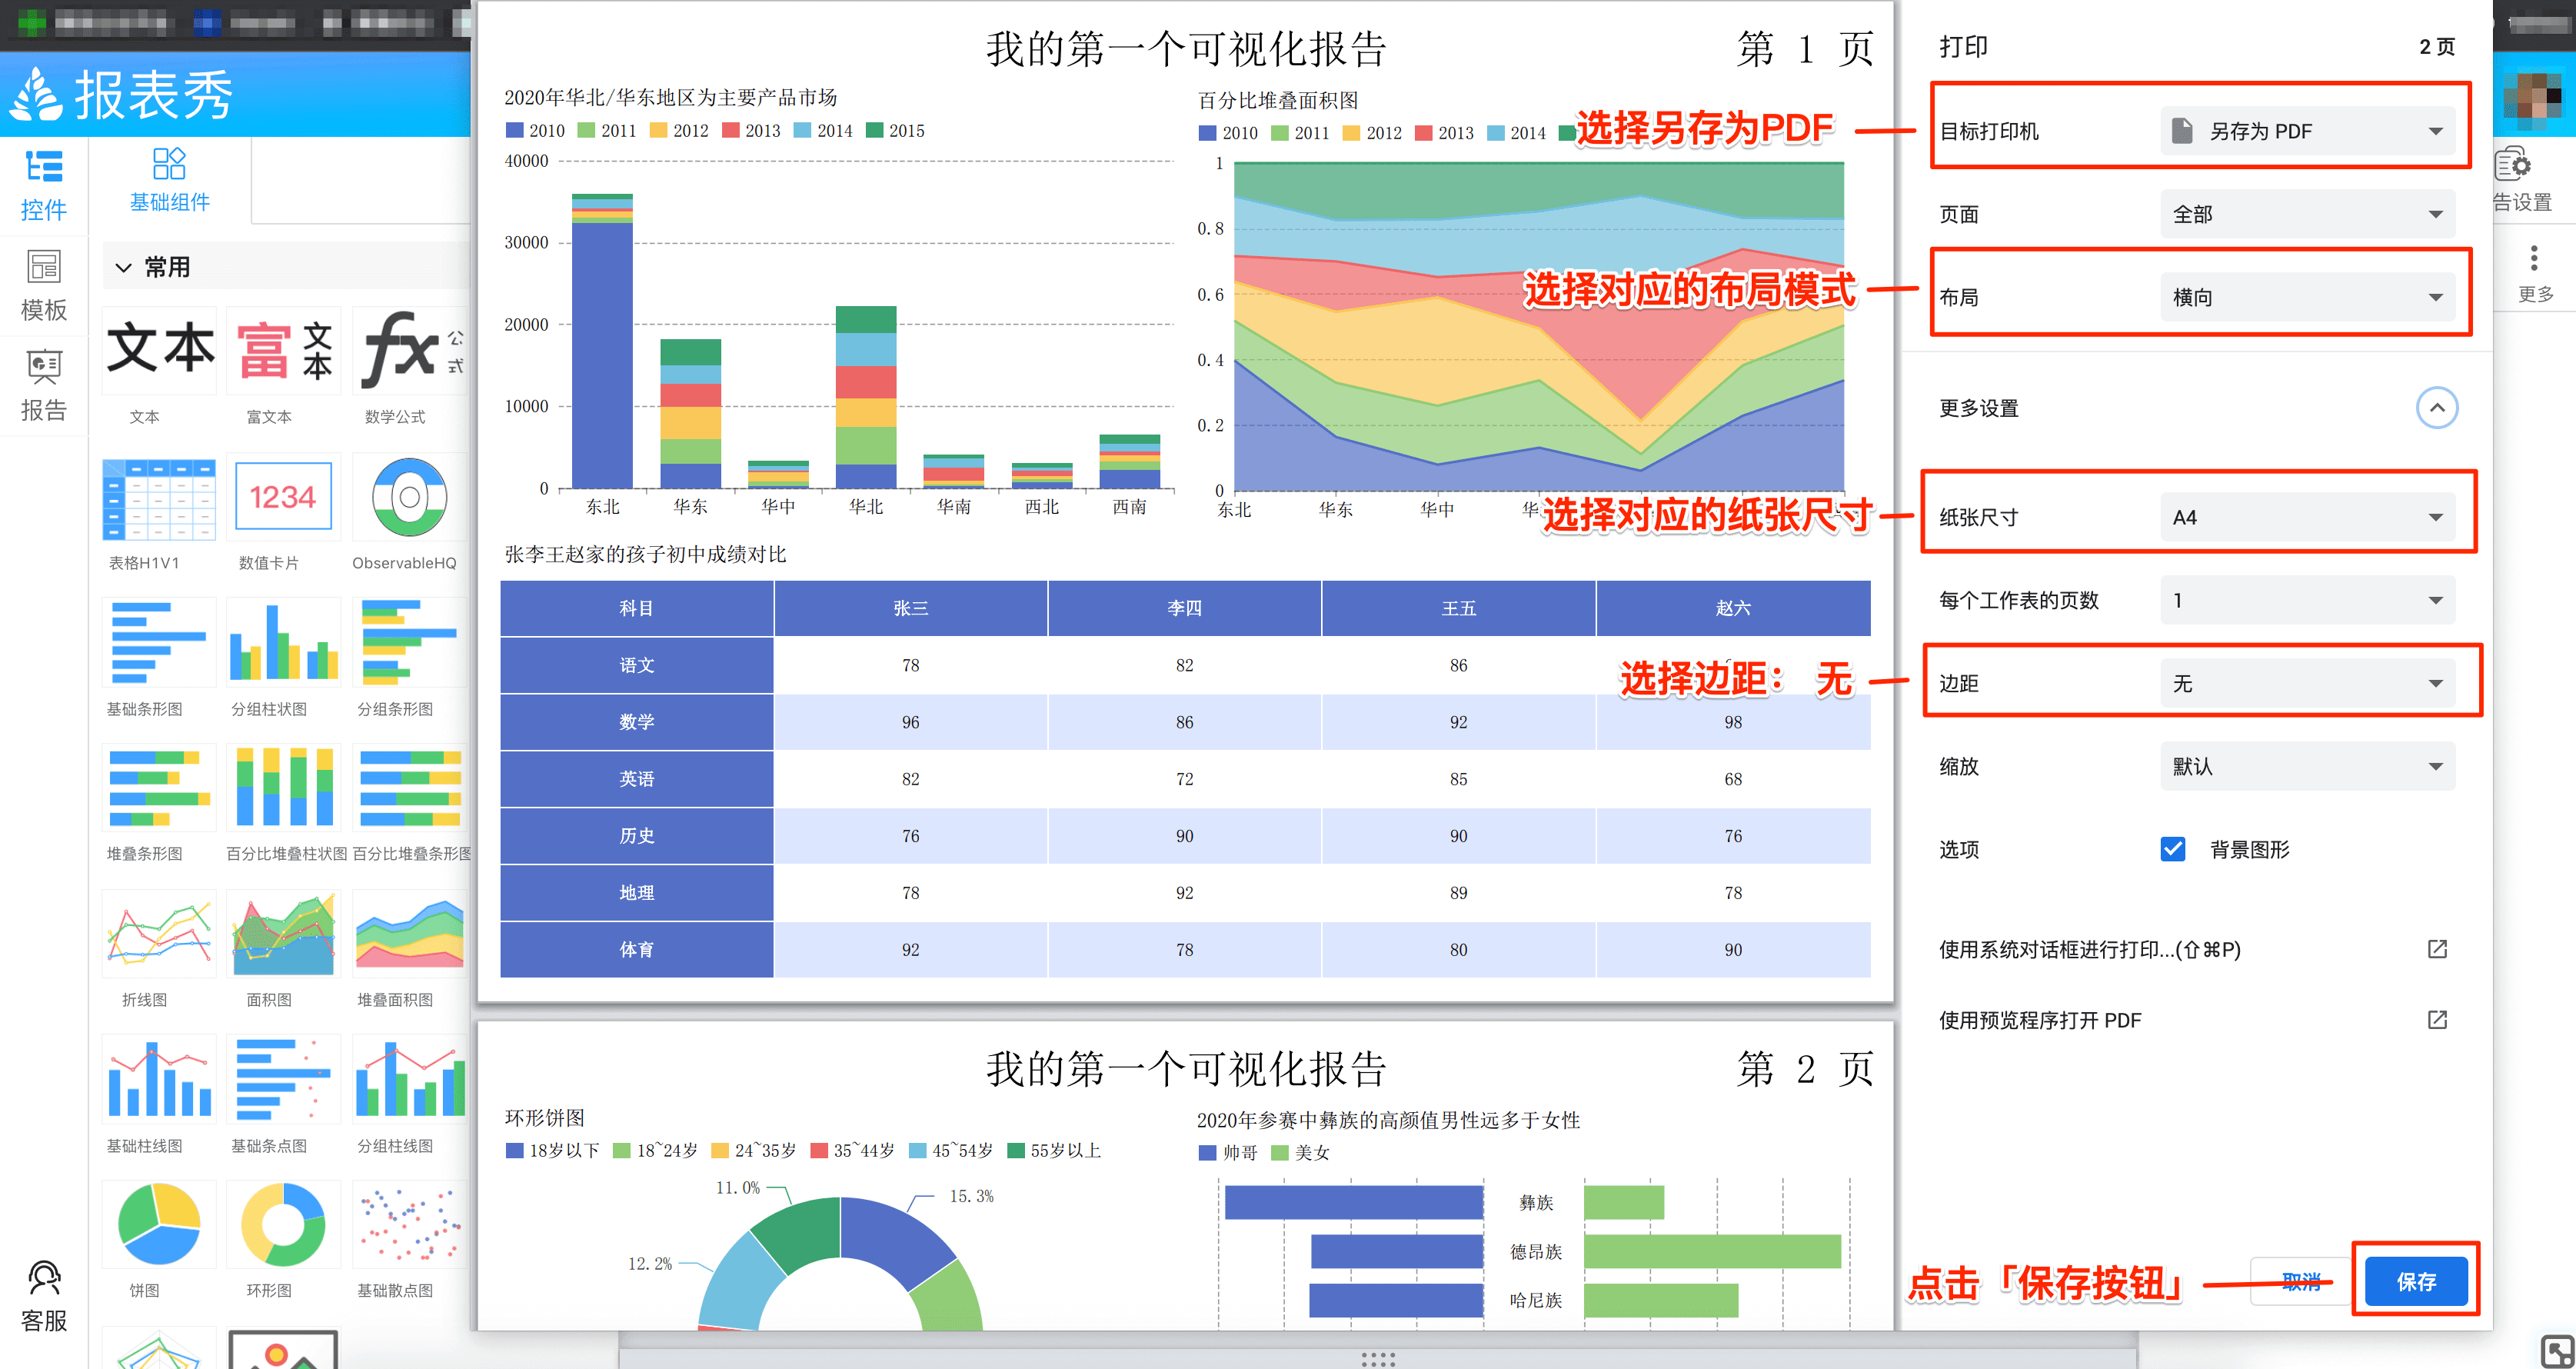Open the 目标打印机 dropdown

(2307, 131)
